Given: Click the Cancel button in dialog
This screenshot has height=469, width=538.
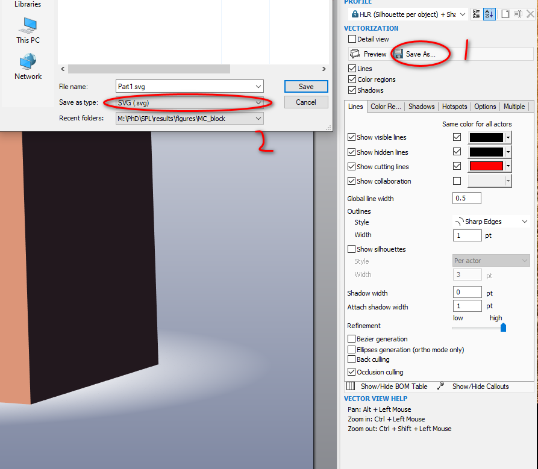Looking at the screenshot, I should click(x=306, y=102).
